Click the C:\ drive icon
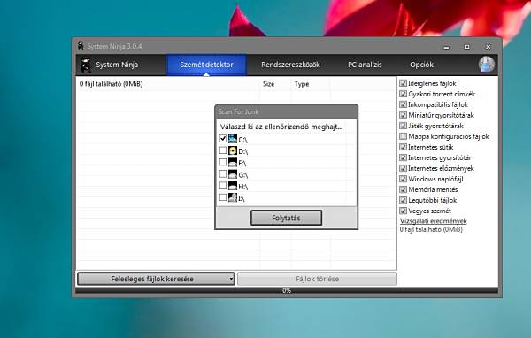The height and width of the screenshot is (338, 531). coord(233,139)
